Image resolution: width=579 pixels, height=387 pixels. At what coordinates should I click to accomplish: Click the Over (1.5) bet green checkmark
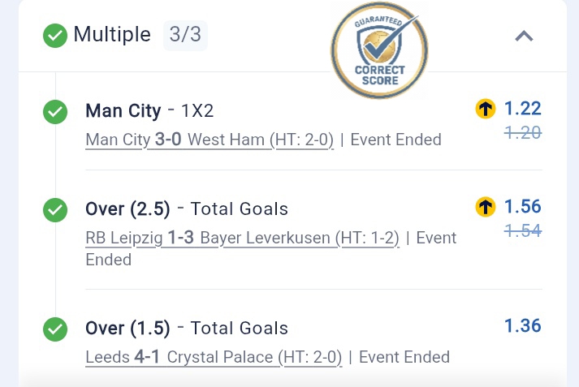tap(55, 329)
